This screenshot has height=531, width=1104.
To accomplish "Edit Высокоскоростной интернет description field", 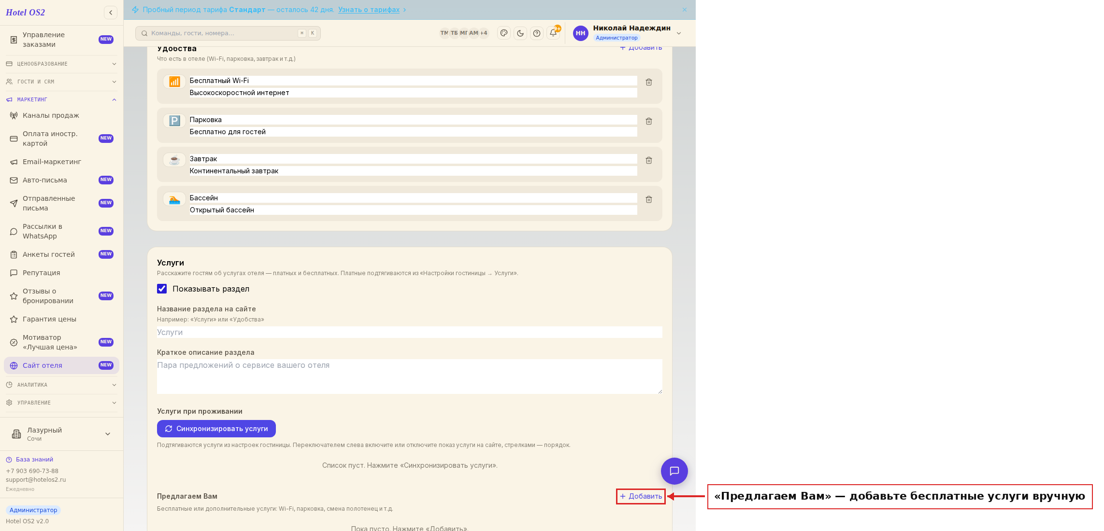I will [x=414, y=93].
